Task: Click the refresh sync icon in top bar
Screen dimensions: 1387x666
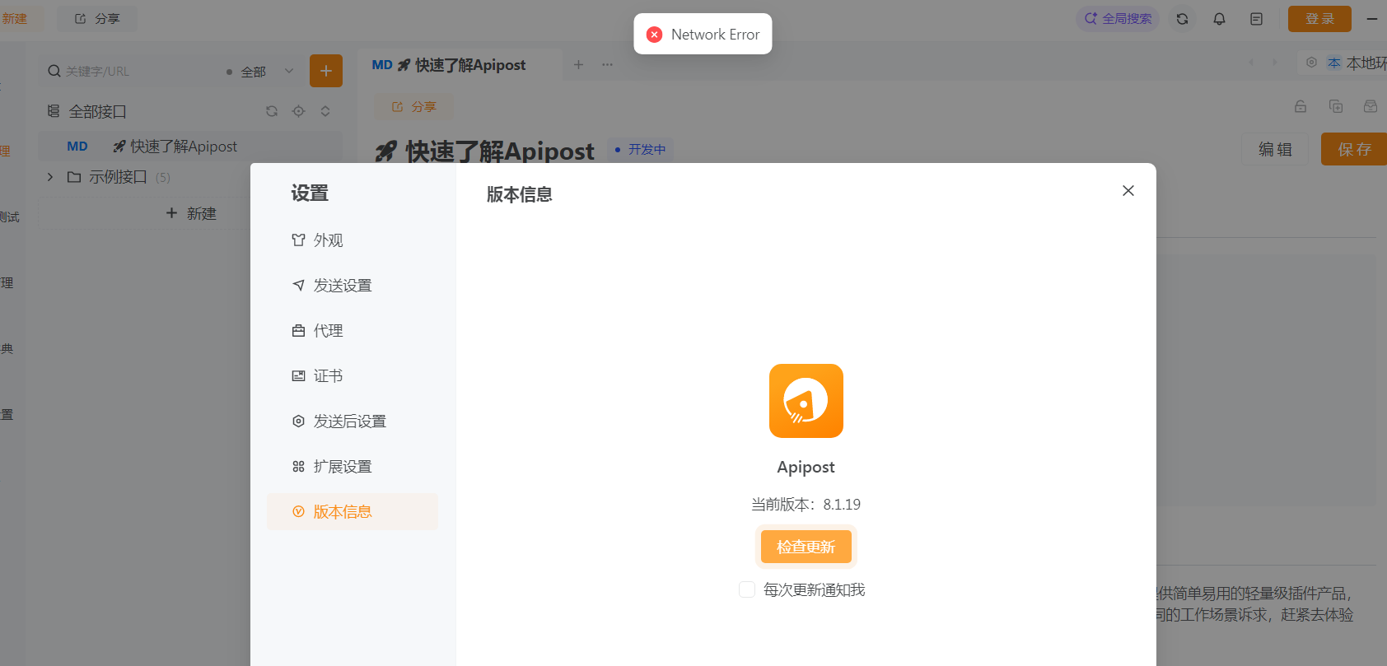Action: tap(1182, 19)
